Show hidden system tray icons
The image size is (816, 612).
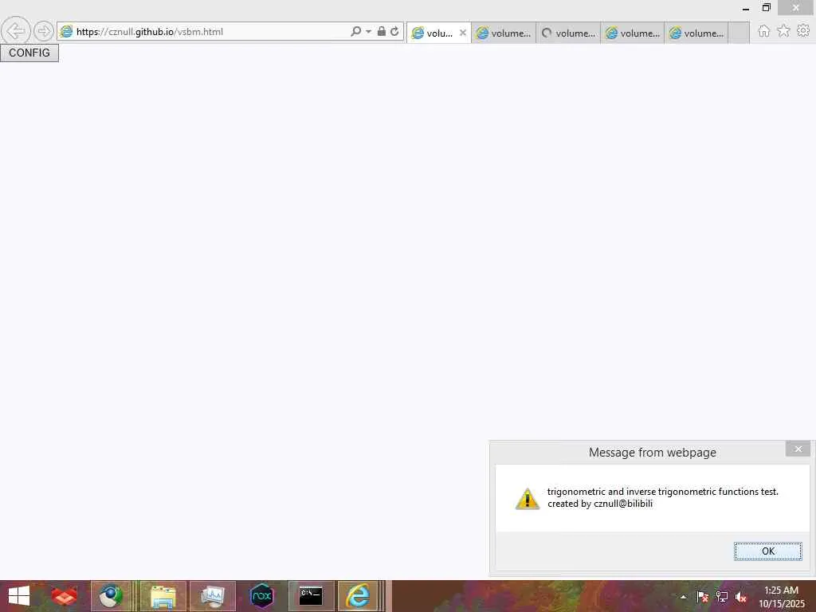click(683, 597)
